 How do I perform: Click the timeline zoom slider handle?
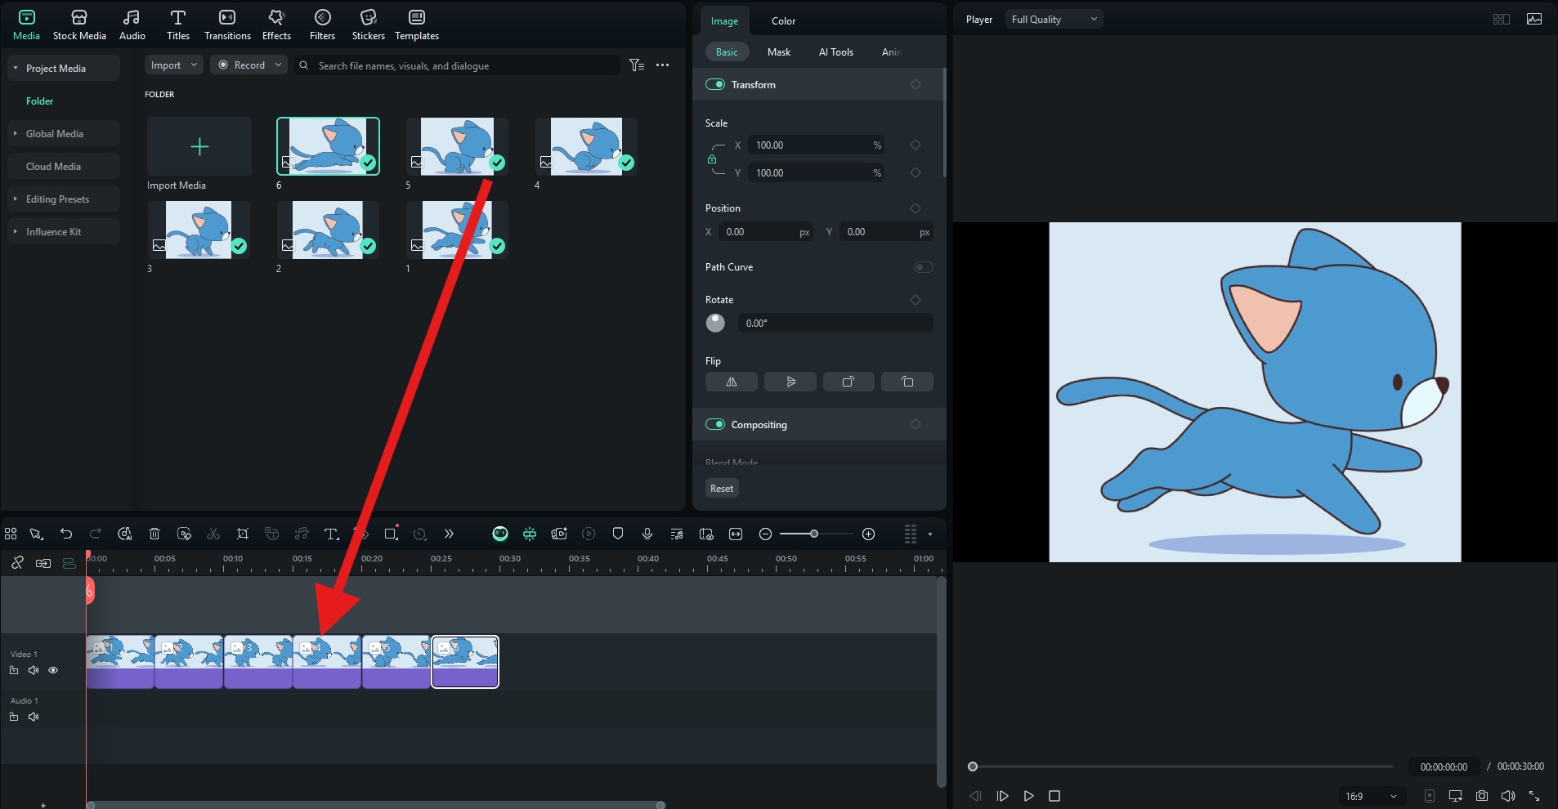[x=814, y=534]
